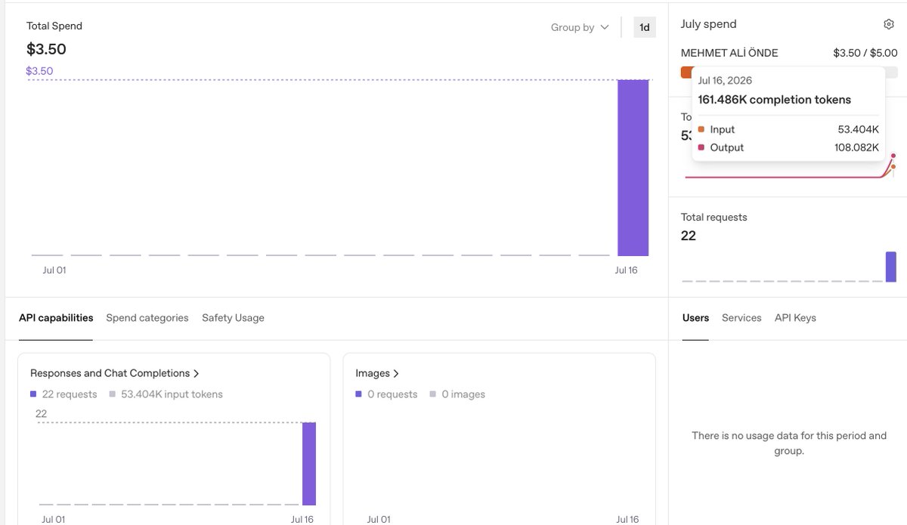Click the Input 53.404K tooltip row
The width and height of the screenshot is (907, 525).
pyautogui.click(x=788, y=129)
